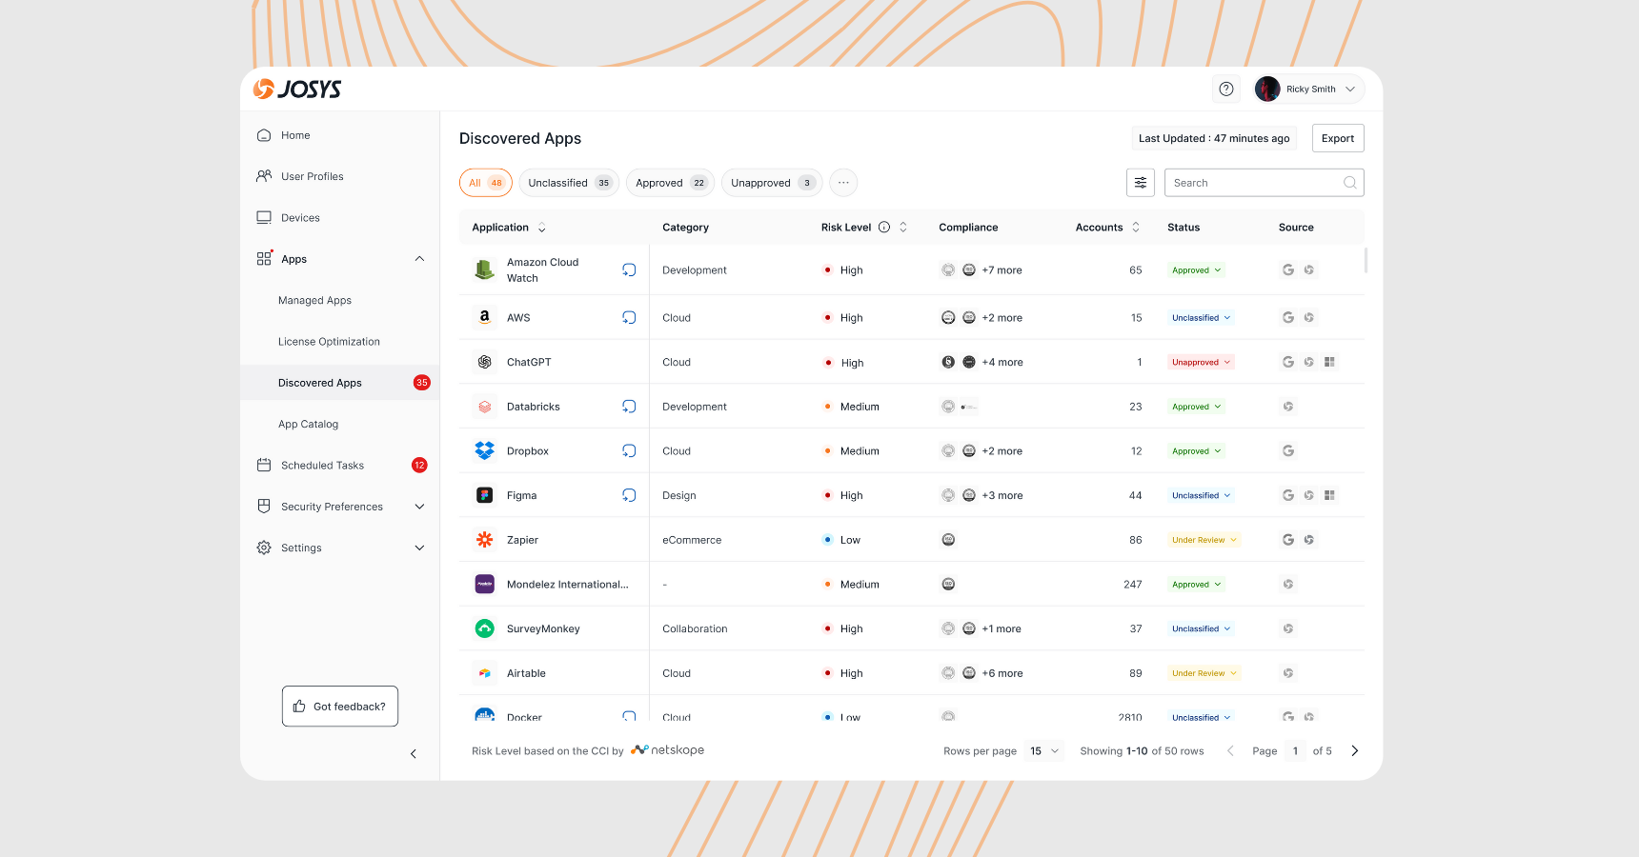Click compliance badge in Zapier row
Image resolution: width=1639 pixels, height=857 pixels.
948,540
